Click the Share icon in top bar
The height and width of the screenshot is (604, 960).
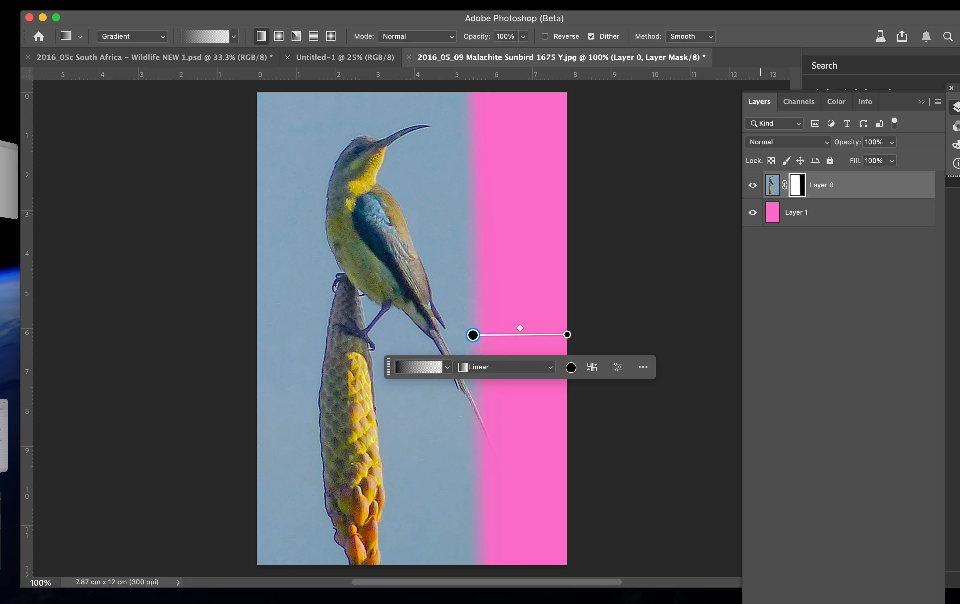pos(902,36)
